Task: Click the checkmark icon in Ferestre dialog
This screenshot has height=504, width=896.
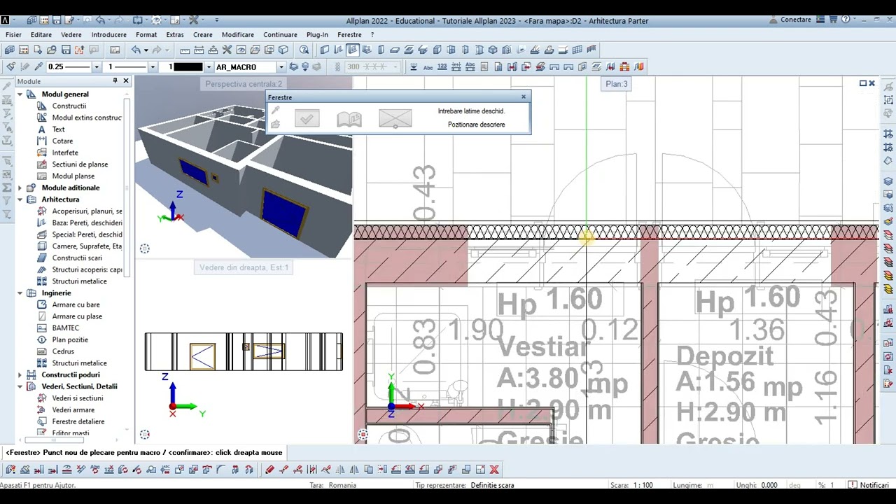Action: (x=306, y=119)
